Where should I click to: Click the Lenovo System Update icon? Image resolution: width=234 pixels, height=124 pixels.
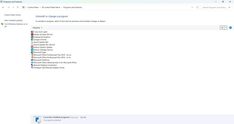click(x=32, y=47)
